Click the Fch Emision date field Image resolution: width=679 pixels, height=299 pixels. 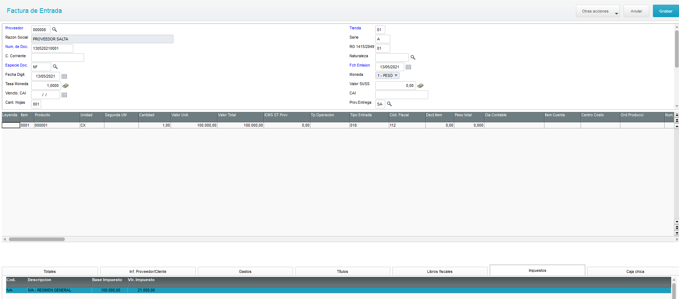390,67
